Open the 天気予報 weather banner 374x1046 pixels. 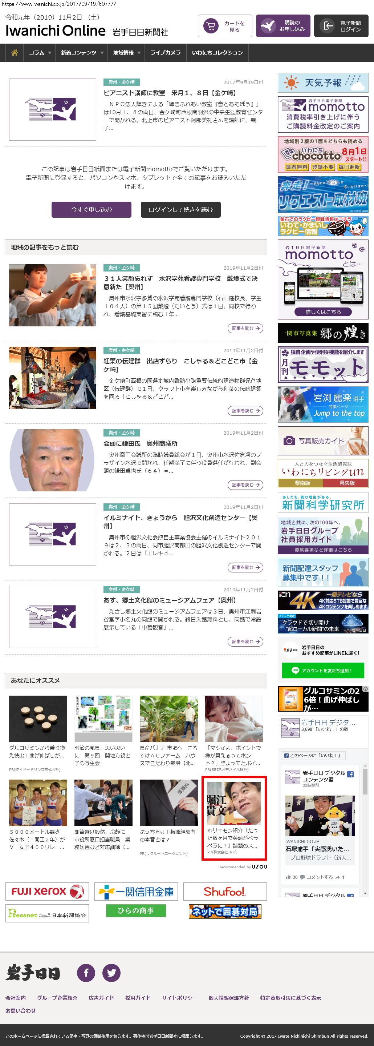pos(323,83)
